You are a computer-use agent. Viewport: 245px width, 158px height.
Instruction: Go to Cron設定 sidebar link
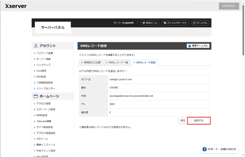click(x=41, y=71)
